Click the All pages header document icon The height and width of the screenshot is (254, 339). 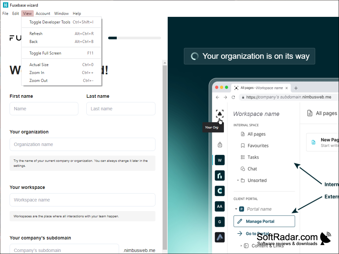[x=310, y=113]
